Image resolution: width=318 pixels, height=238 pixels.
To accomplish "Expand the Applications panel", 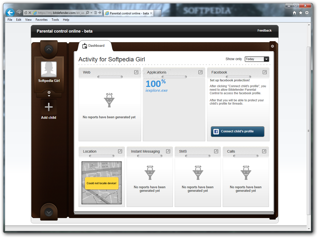I will pyautogui.click(x=200, y=72).
